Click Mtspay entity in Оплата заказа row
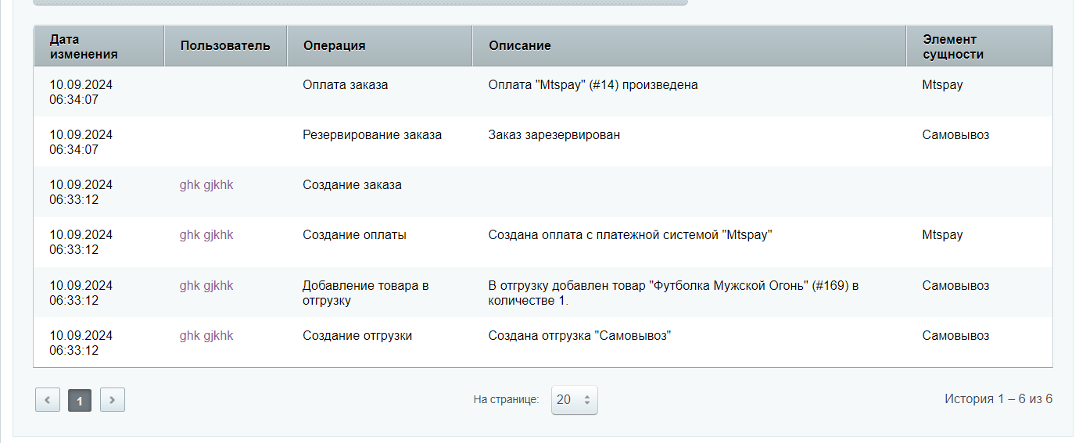The image size is (1079, 443). 942,85
